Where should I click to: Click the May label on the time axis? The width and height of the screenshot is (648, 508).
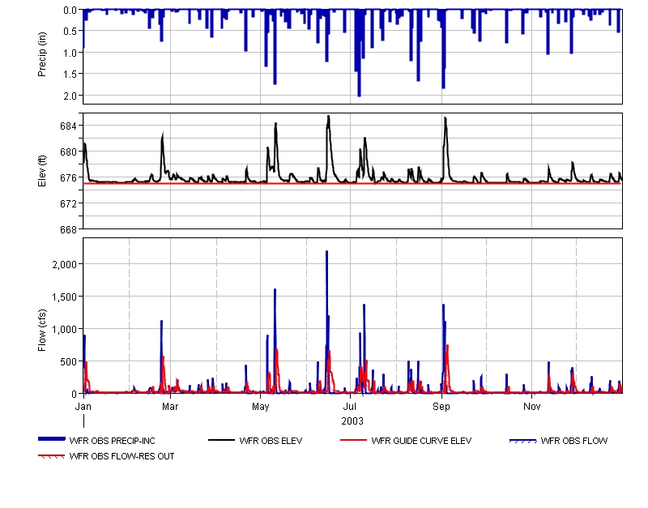coord(260,408)
